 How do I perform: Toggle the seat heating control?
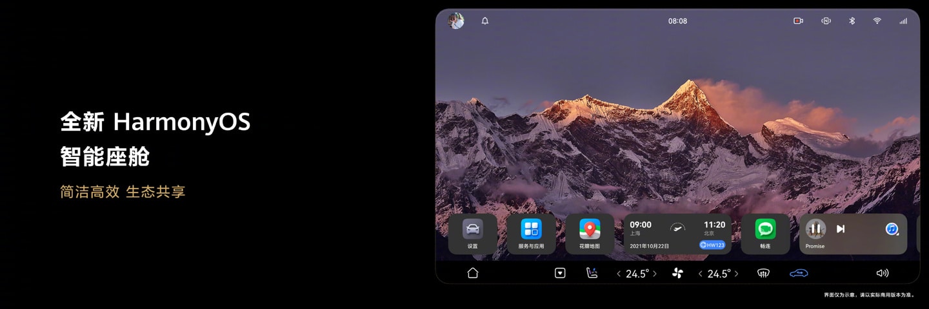(x=592, y=273)
